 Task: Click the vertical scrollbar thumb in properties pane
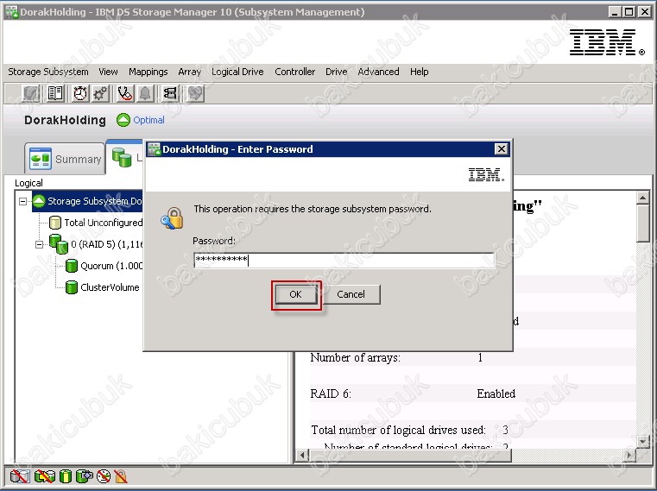642,223
